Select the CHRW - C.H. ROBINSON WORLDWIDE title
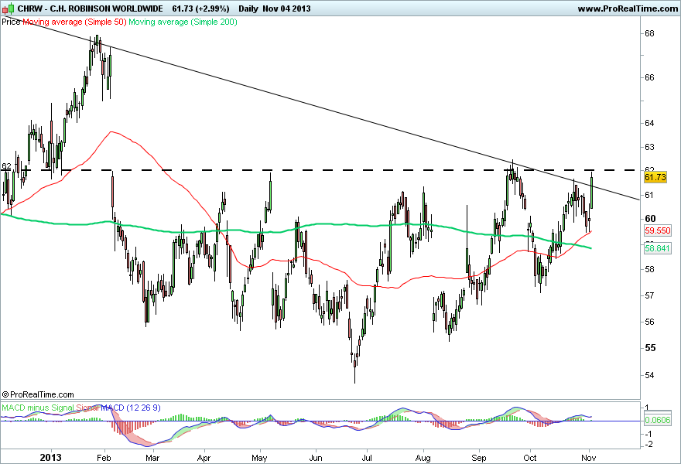Screen dimensions: 681x464 (x=91, y=9)
